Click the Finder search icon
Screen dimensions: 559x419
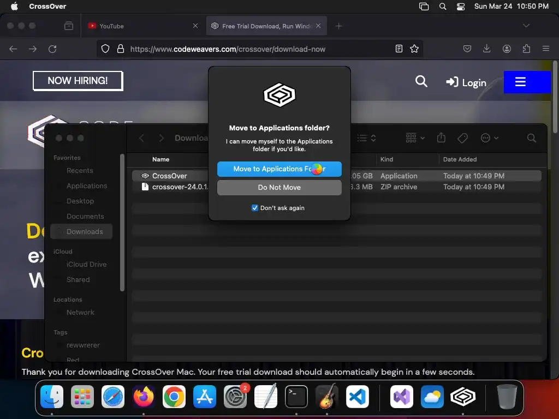[531, 138]
